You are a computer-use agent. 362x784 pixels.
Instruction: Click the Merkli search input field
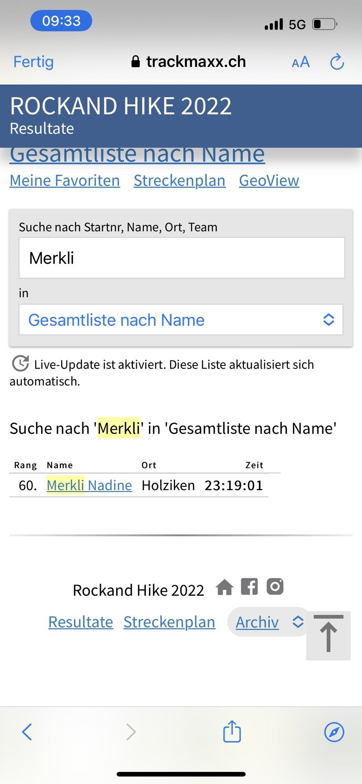click(x=182, y=258)
